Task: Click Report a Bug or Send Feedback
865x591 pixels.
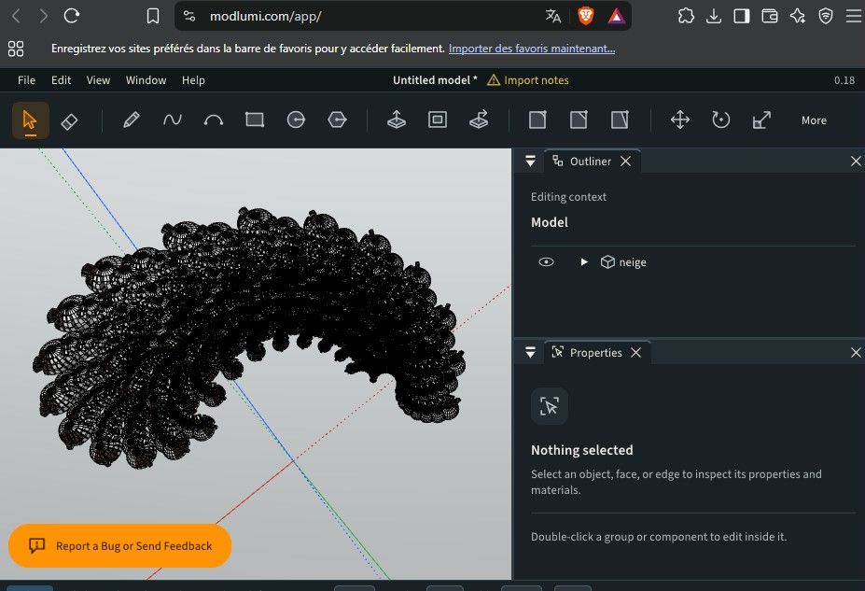Action: point(119,546)
